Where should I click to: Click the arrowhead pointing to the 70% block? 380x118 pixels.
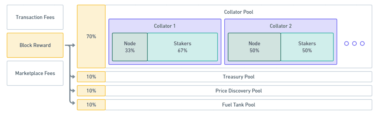[x=74, y=45]
